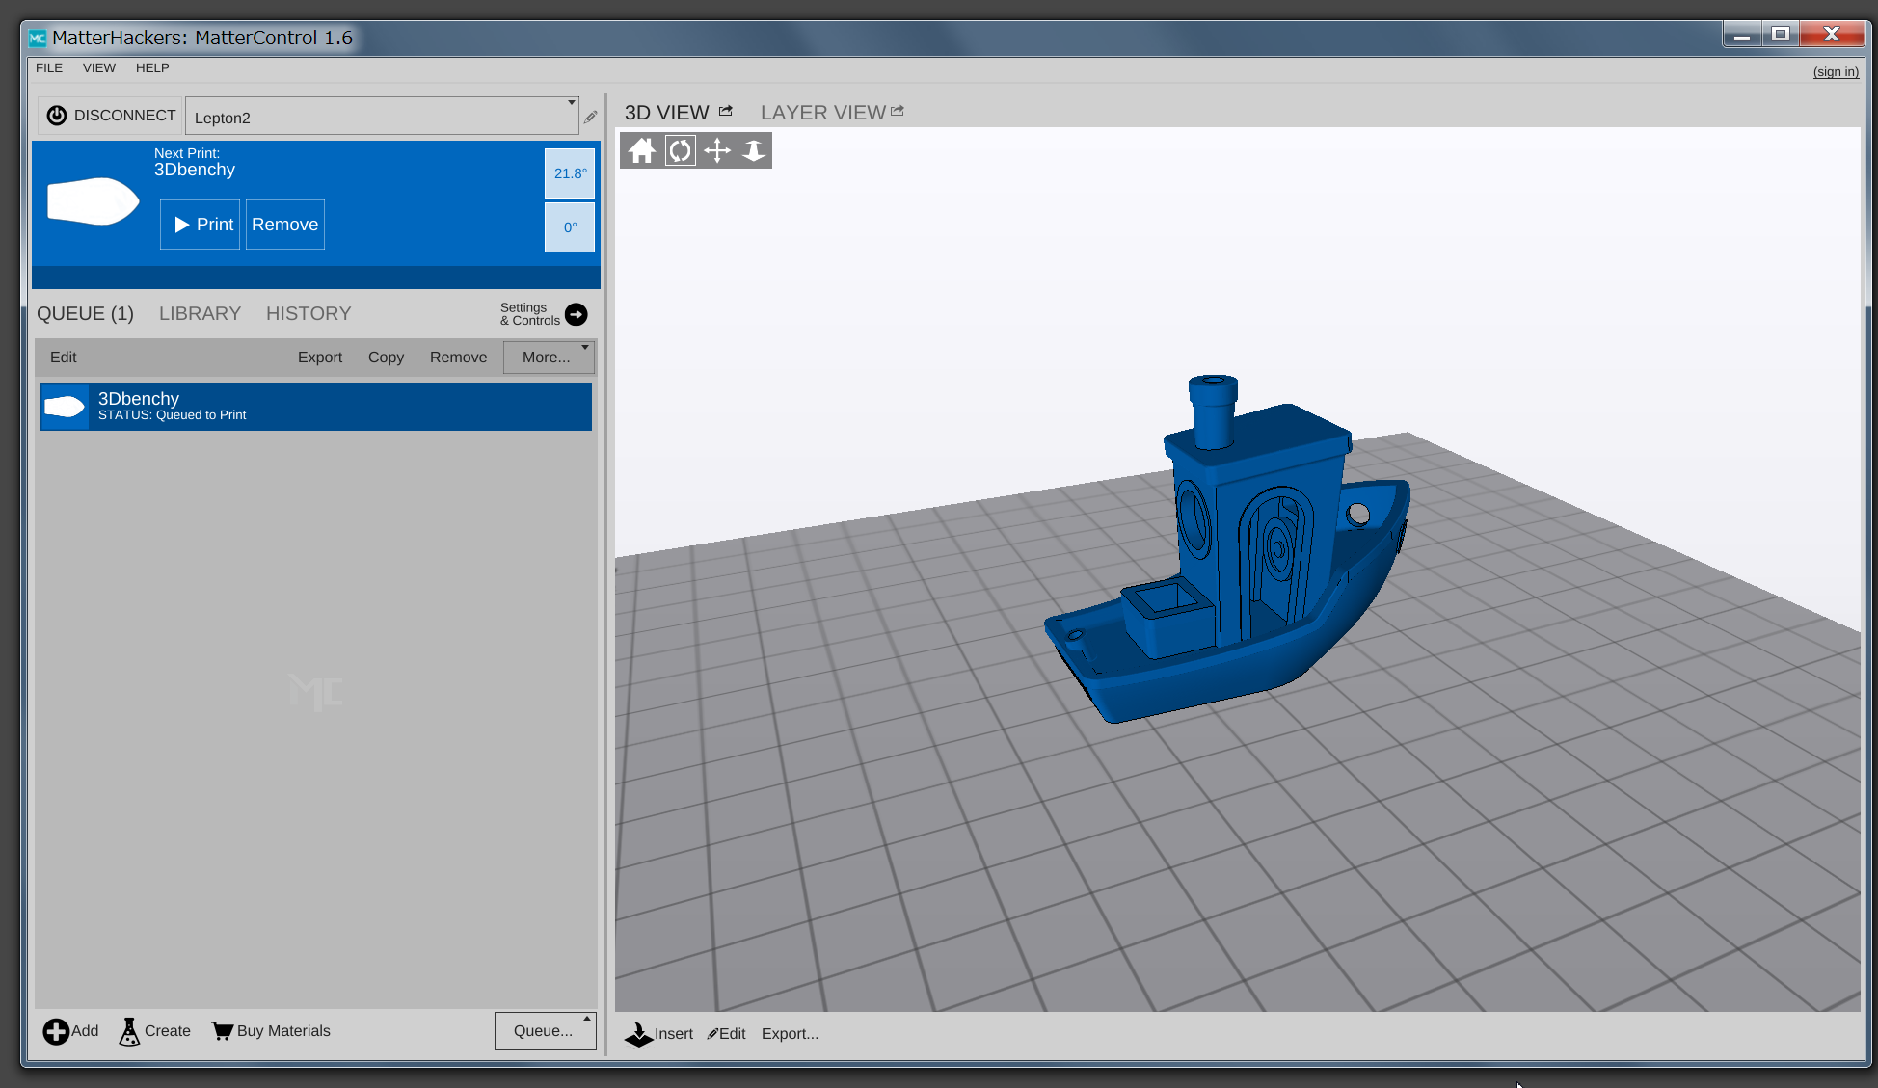
Task: Switch to the HISTORY tab
Action: point(309,313)
